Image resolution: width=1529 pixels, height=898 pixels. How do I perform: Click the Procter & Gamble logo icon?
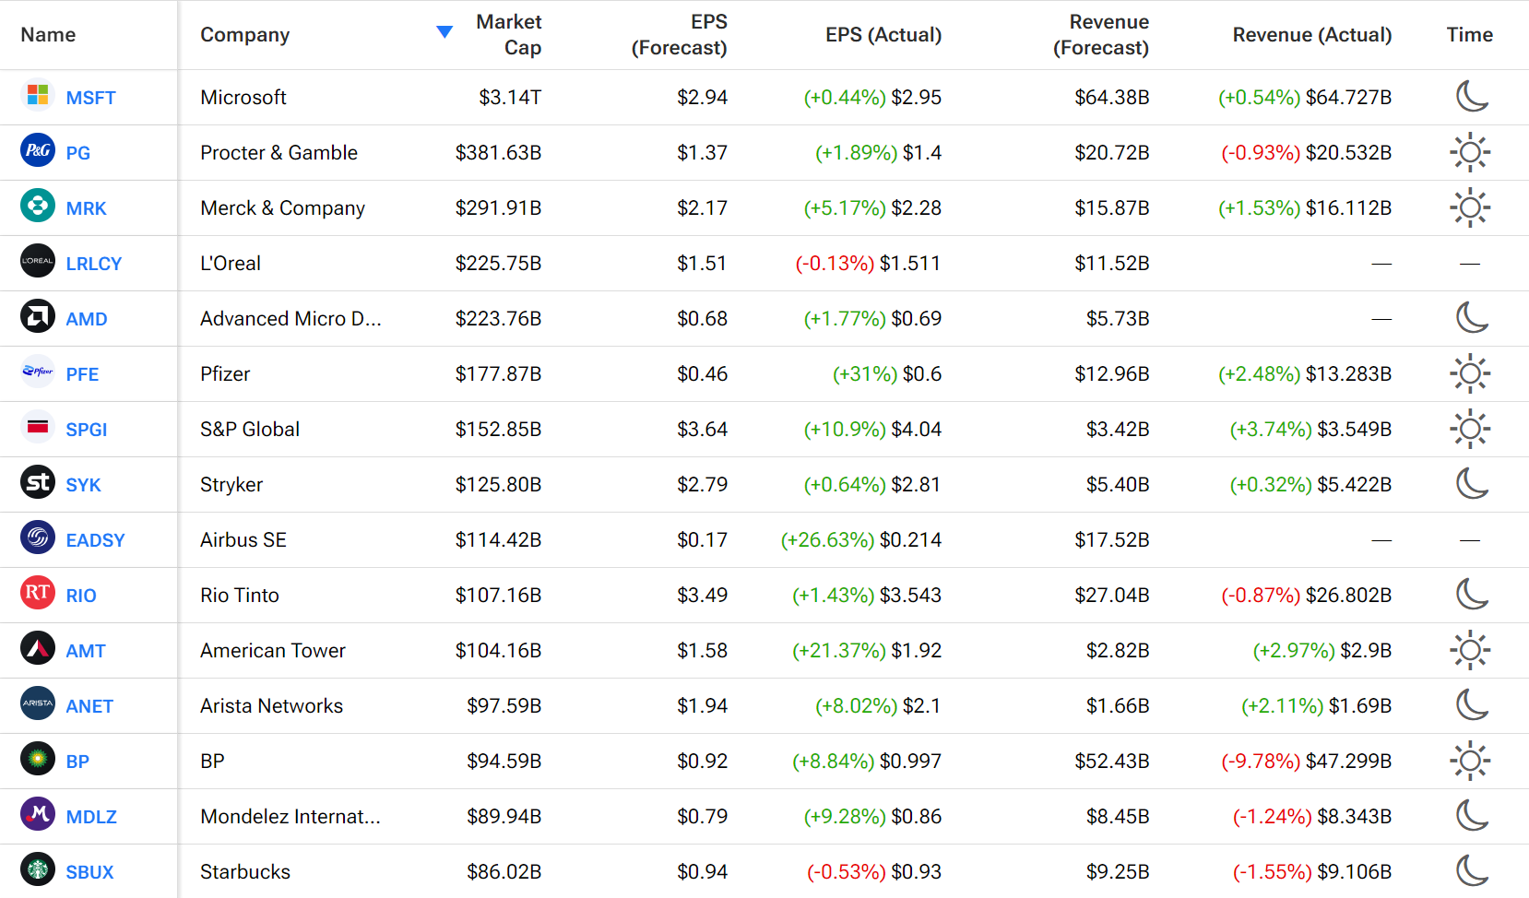click(x=38, y=150)
